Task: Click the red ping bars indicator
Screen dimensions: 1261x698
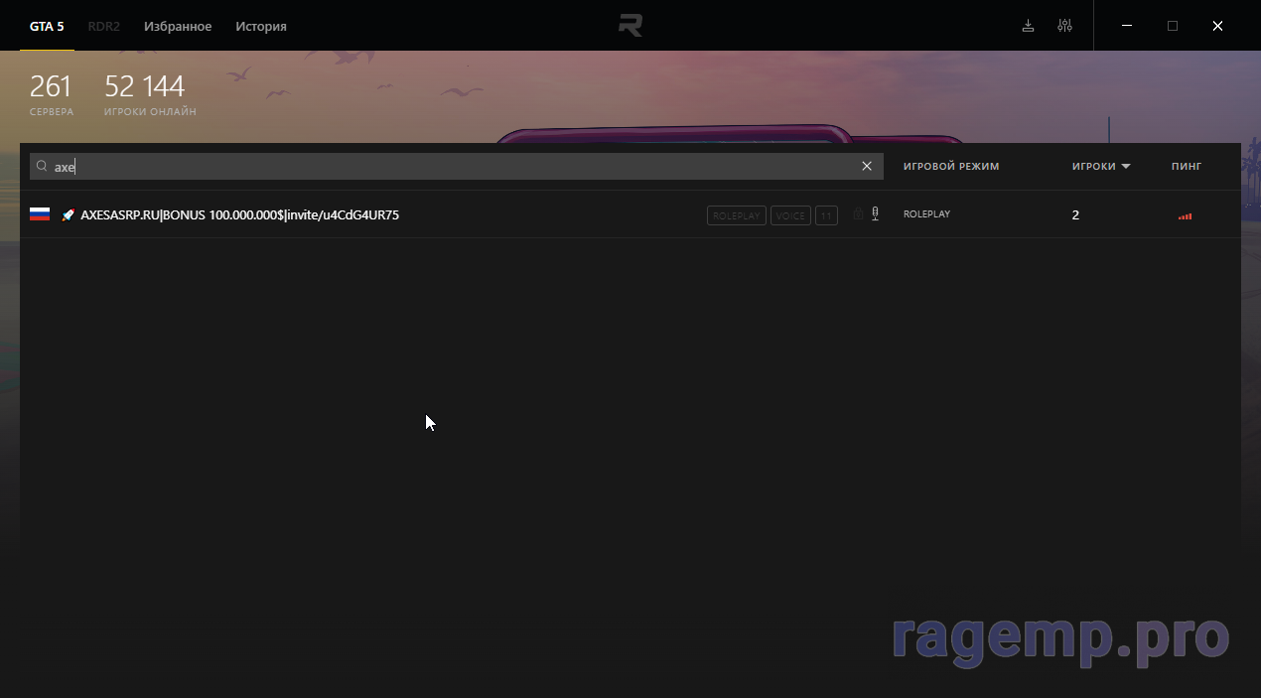Action: click(1184, 214)
